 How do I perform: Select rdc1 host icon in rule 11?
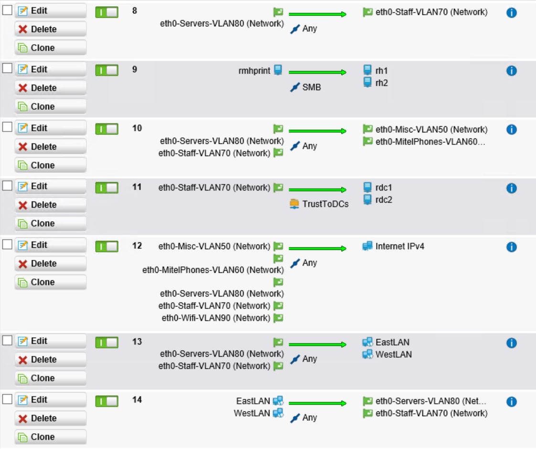[x=367, y=187]
